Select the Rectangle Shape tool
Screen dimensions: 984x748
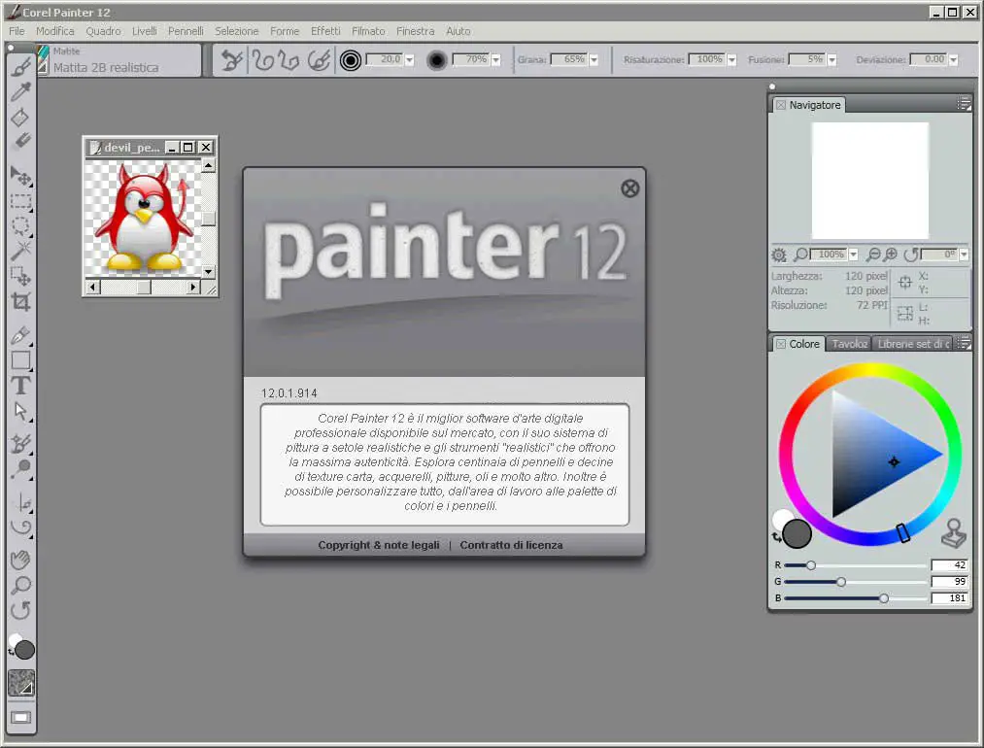click(20, 360)
